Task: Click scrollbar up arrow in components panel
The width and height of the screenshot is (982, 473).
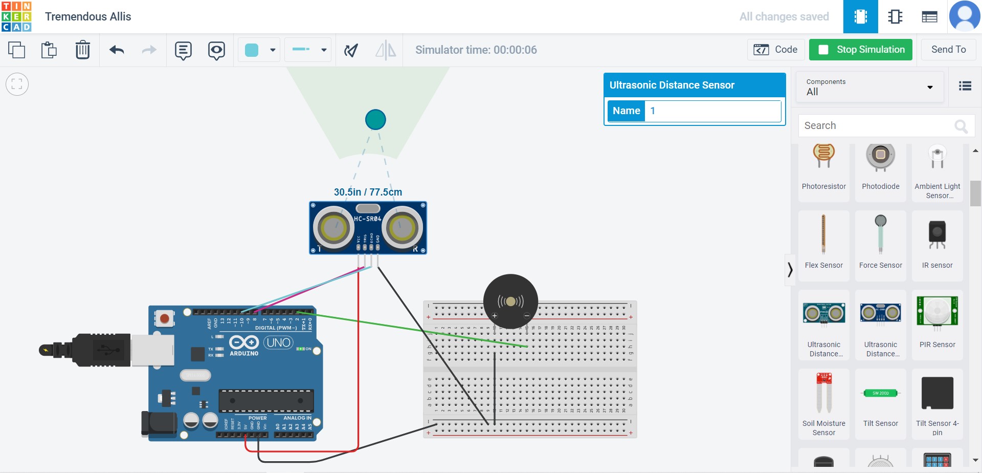Action: [x=975, y=150]
